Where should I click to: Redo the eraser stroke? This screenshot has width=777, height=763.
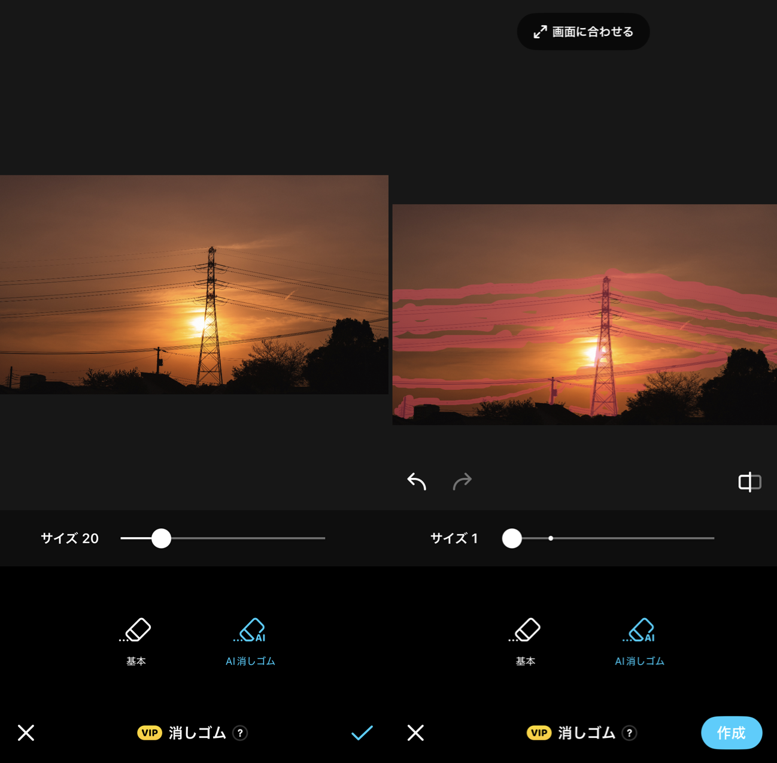[x=462, y=481]
